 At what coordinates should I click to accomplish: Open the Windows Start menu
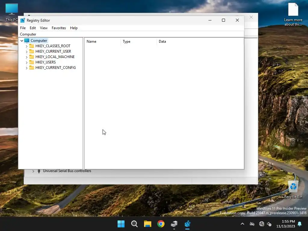pos(121,224)
